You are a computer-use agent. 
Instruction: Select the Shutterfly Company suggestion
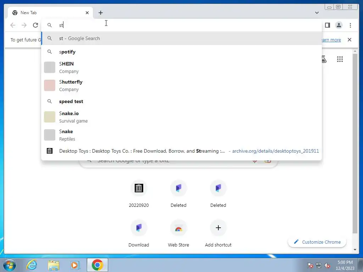181,85
